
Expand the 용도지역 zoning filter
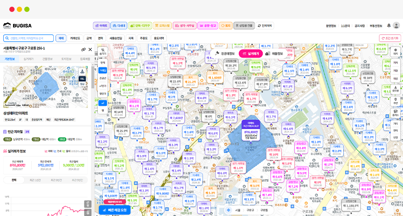(x=159, y=38)
